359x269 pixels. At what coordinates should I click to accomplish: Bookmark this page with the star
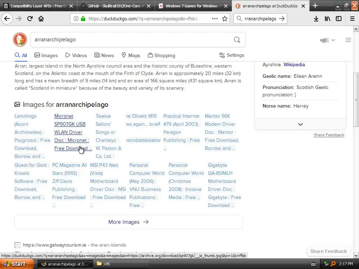click(225, 19)
